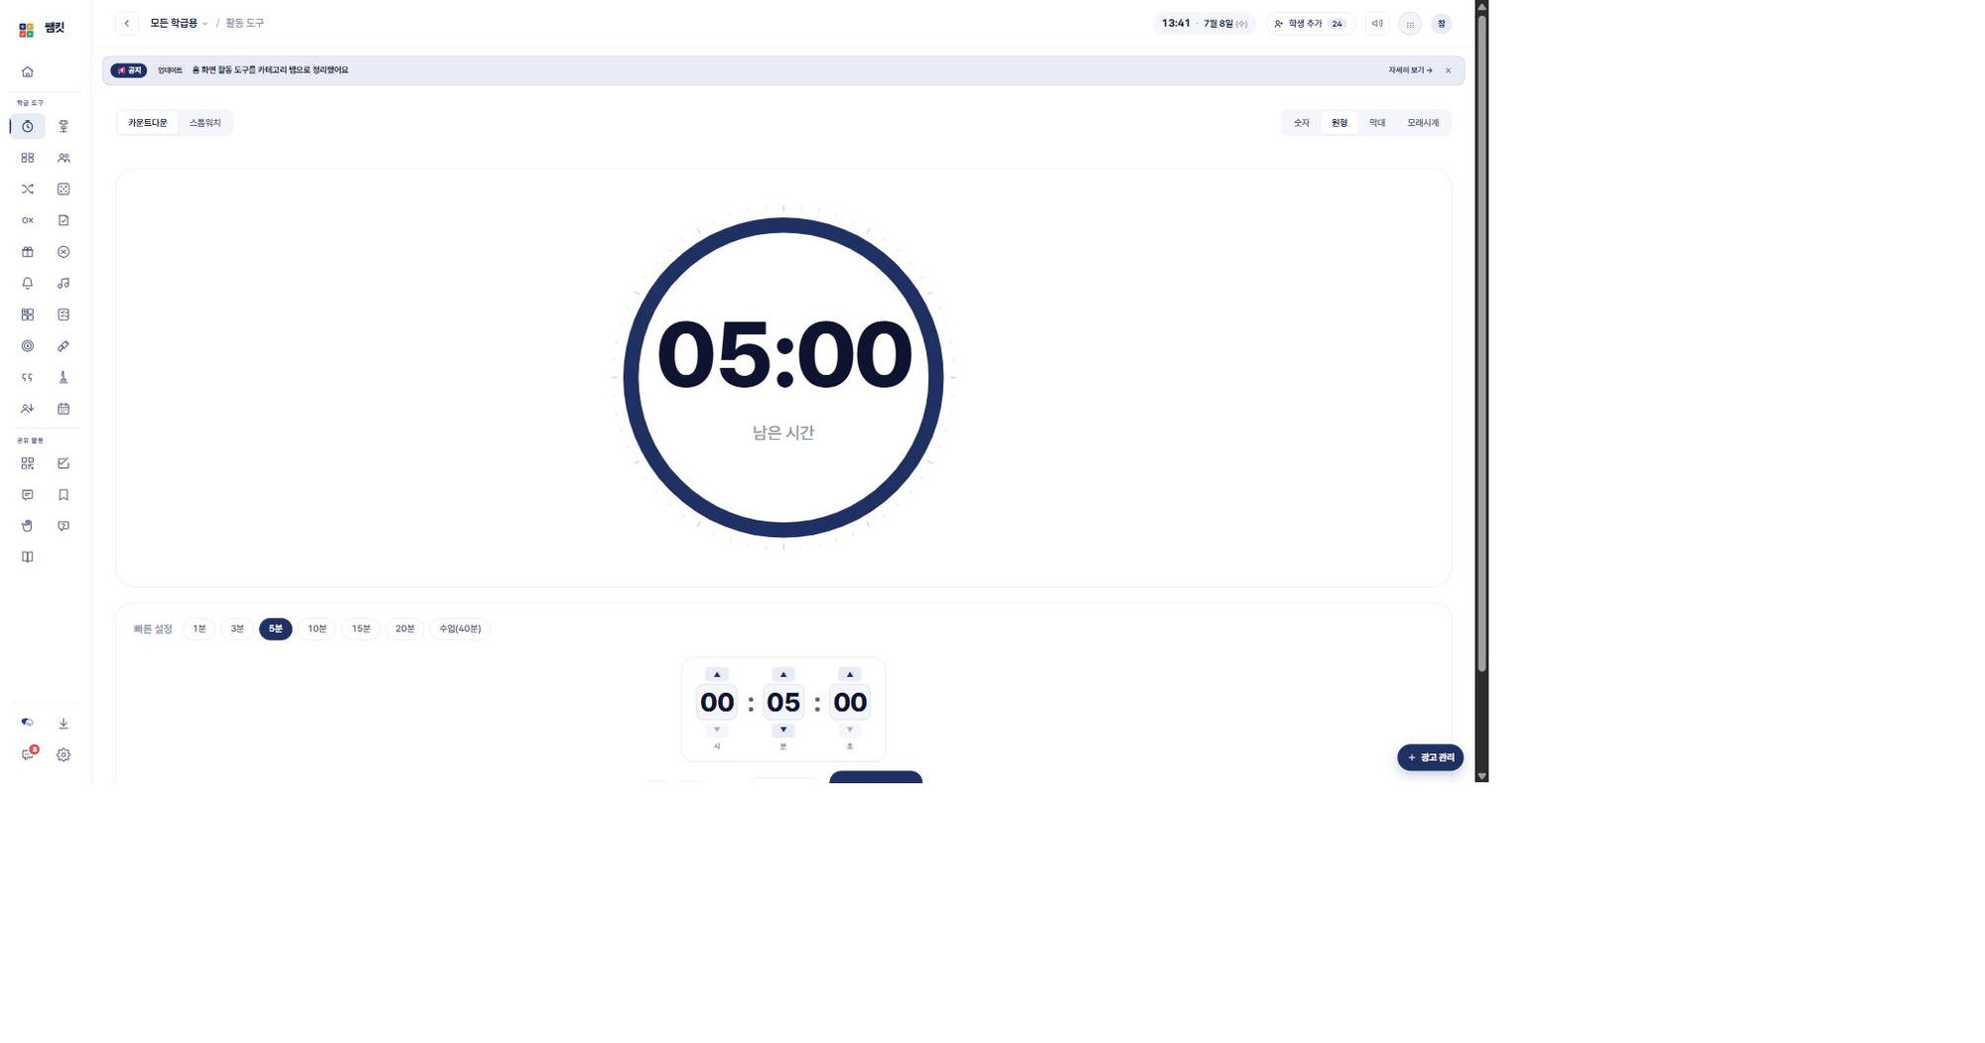Open the dice tool icon

(x=64, y=189)
